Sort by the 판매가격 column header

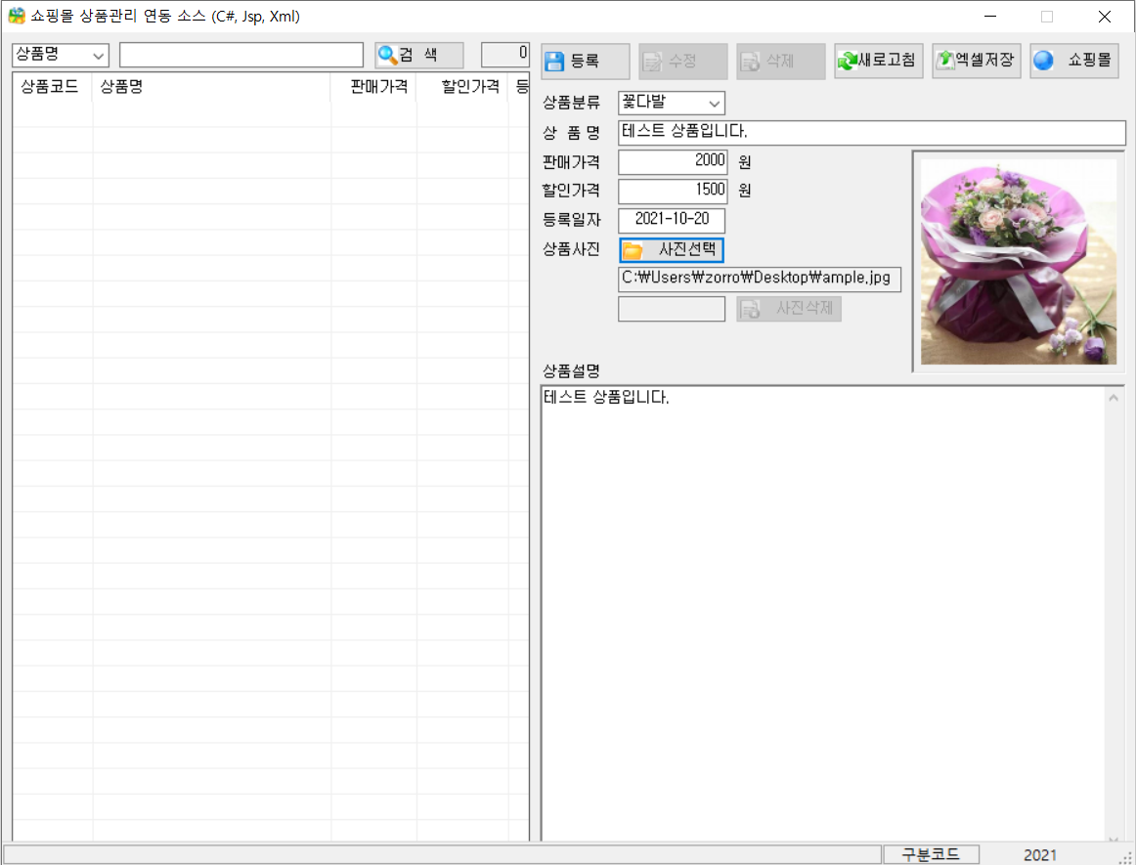pyautogui.click(x=373, y=87)
